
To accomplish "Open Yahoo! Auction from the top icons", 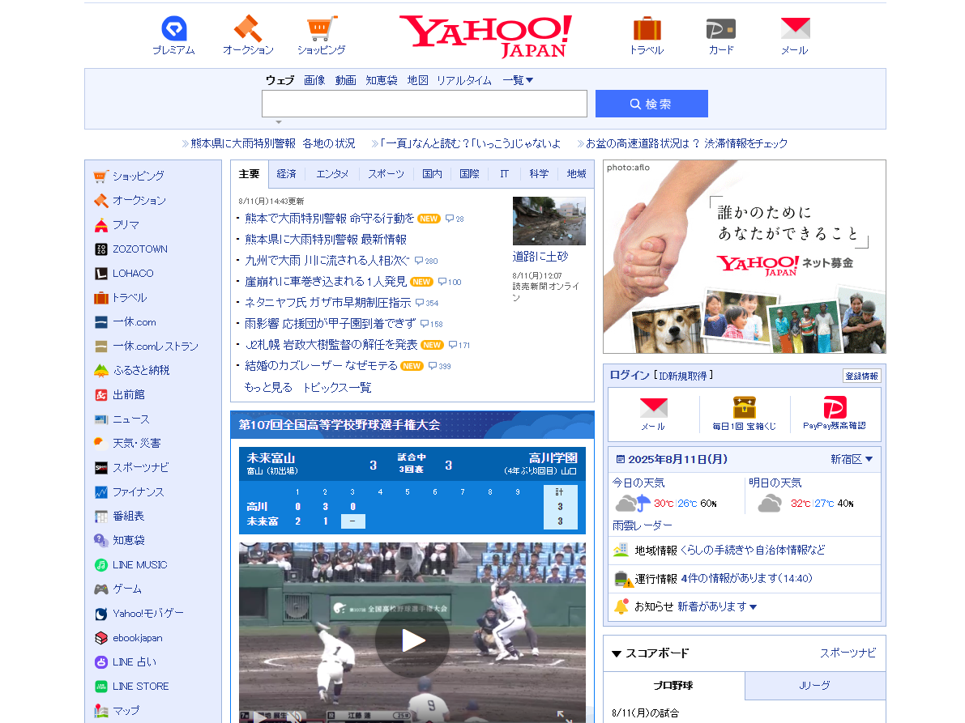I will pos(248,34).
